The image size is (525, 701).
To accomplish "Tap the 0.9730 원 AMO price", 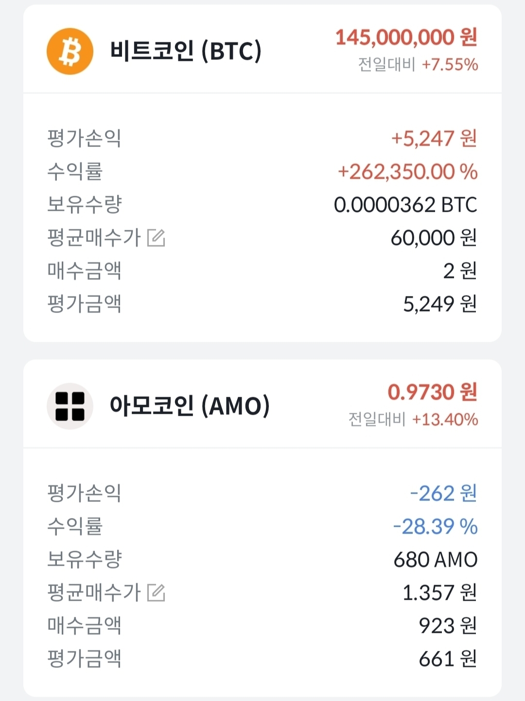I will (x=432, y=392).
